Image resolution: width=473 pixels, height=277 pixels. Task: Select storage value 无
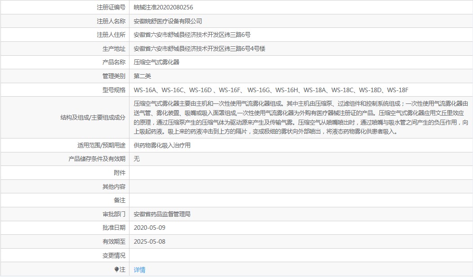point(137,159)
